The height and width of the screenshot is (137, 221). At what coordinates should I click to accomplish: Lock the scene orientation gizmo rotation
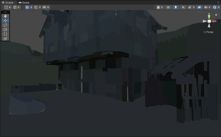[216, 15]
